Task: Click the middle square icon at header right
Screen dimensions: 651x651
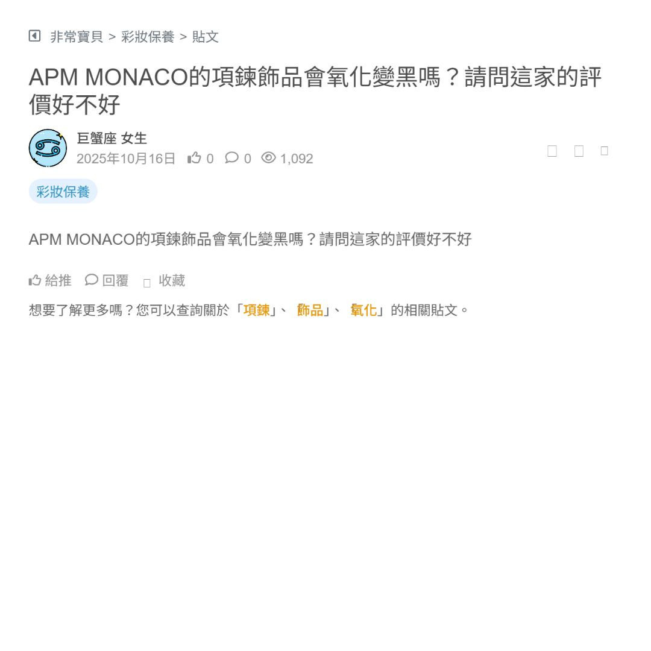Action: (579, 151)
